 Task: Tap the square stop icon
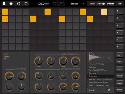pyautogui.click(x=4, y=4)
